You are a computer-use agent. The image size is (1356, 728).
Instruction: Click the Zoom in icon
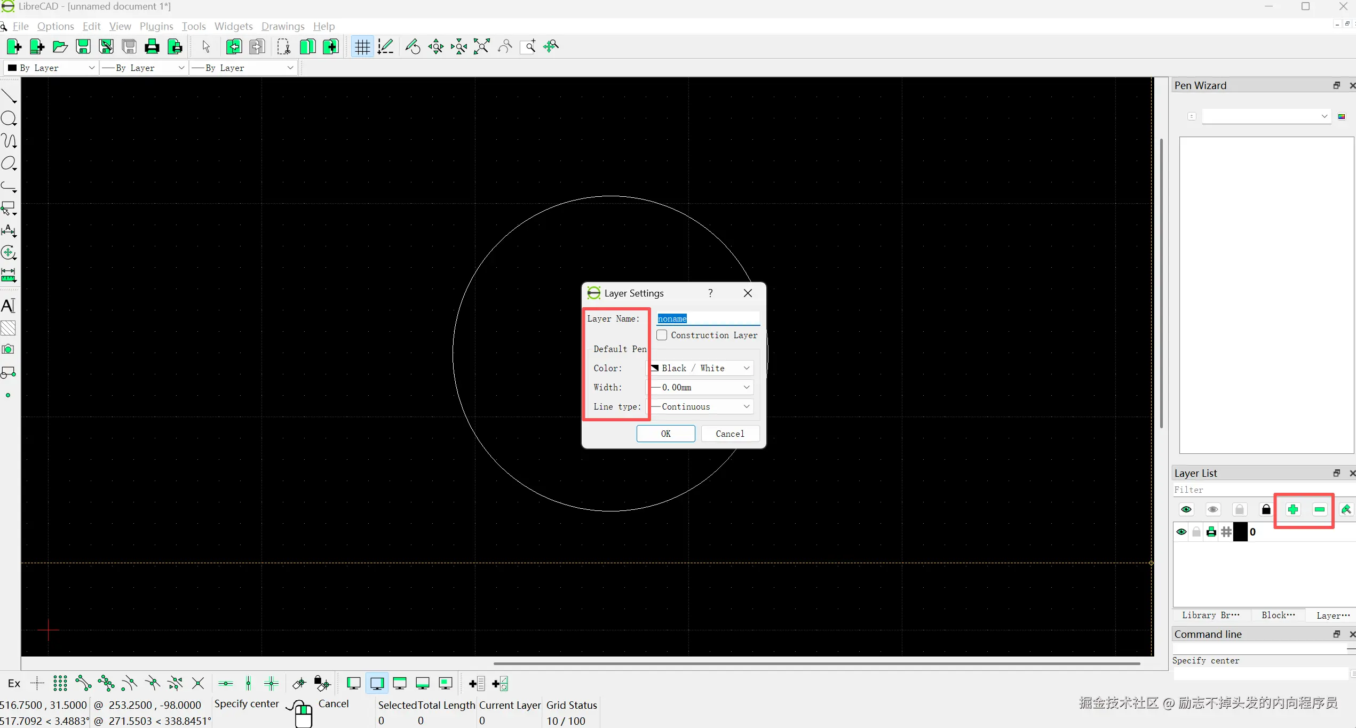(x=436, y=47)
